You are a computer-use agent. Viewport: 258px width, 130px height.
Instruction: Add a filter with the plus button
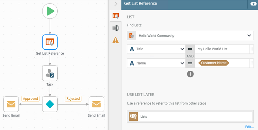(190, 74)
